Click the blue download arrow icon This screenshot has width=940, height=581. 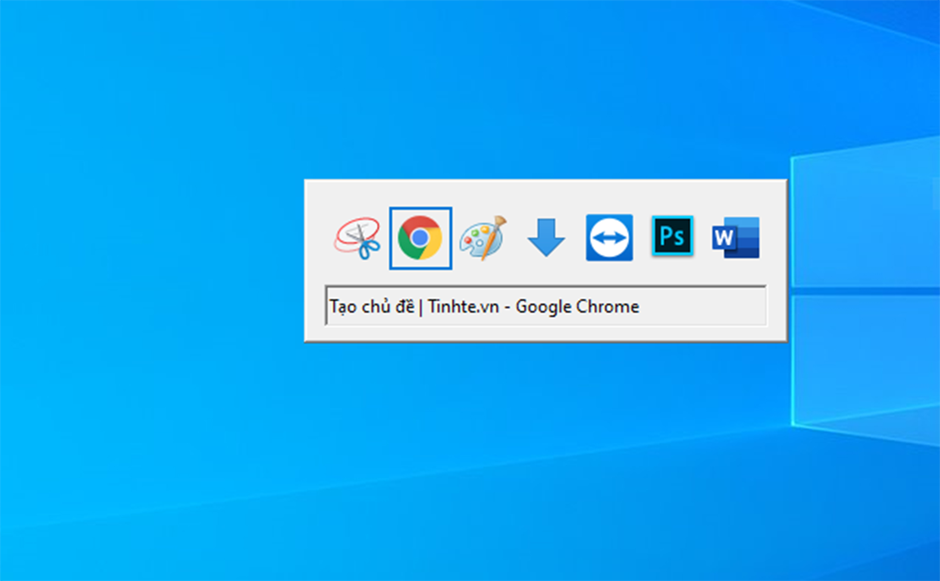546,237
